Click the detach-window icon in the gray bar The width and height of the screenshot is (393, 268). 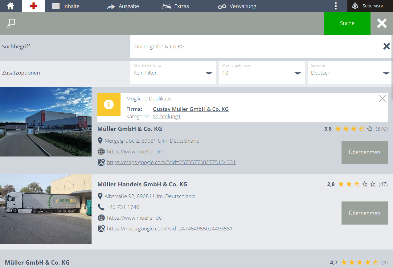[x=10, y=23]
